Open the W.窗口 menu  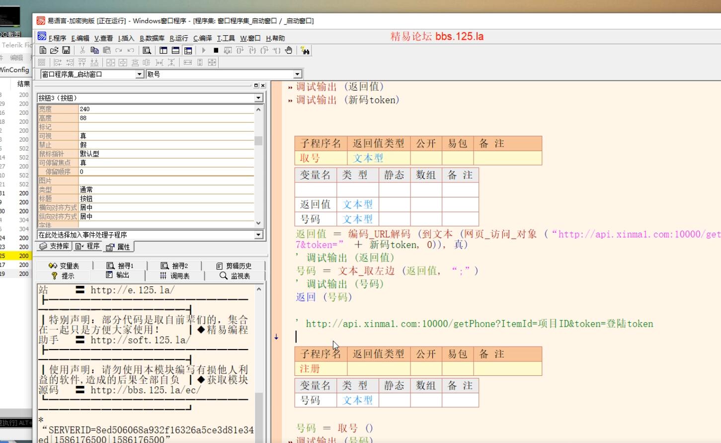[250, 38]
